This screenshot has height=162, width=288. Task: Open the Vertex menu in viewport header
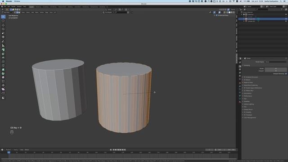[x=42, y=13]
